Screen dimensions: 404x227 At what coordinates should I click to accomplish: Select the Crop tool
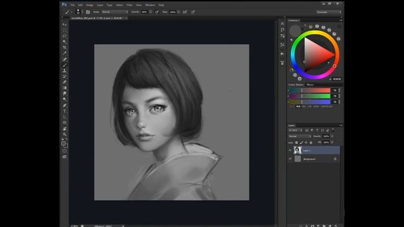point(64,47)
